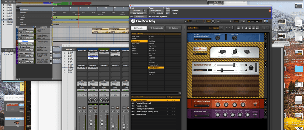
Task: Select preset 003 Tweed and Cat
Action: 156,106
